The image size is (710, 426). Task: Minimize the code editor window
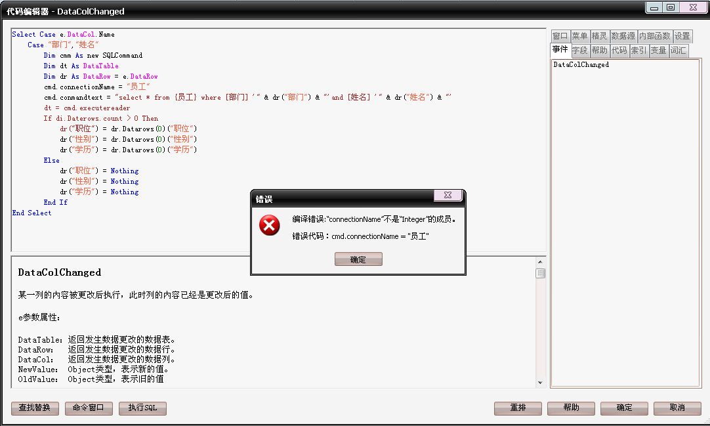654,8
